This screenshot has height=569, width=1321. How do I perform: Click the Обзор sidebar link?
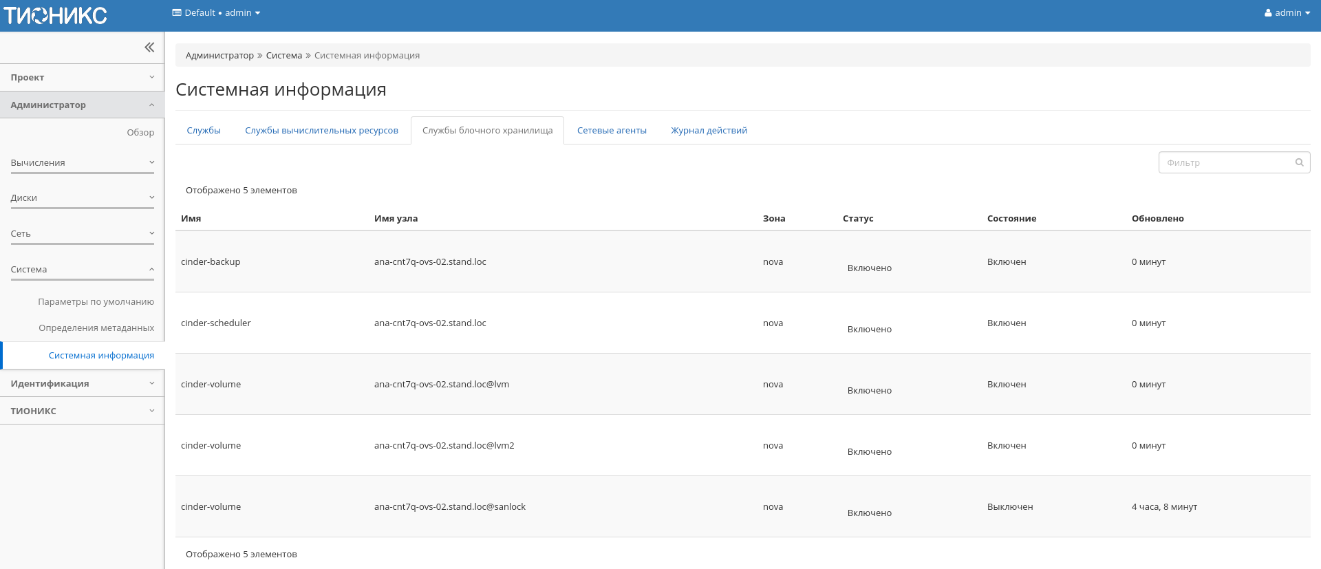click(x=140, y=133)
